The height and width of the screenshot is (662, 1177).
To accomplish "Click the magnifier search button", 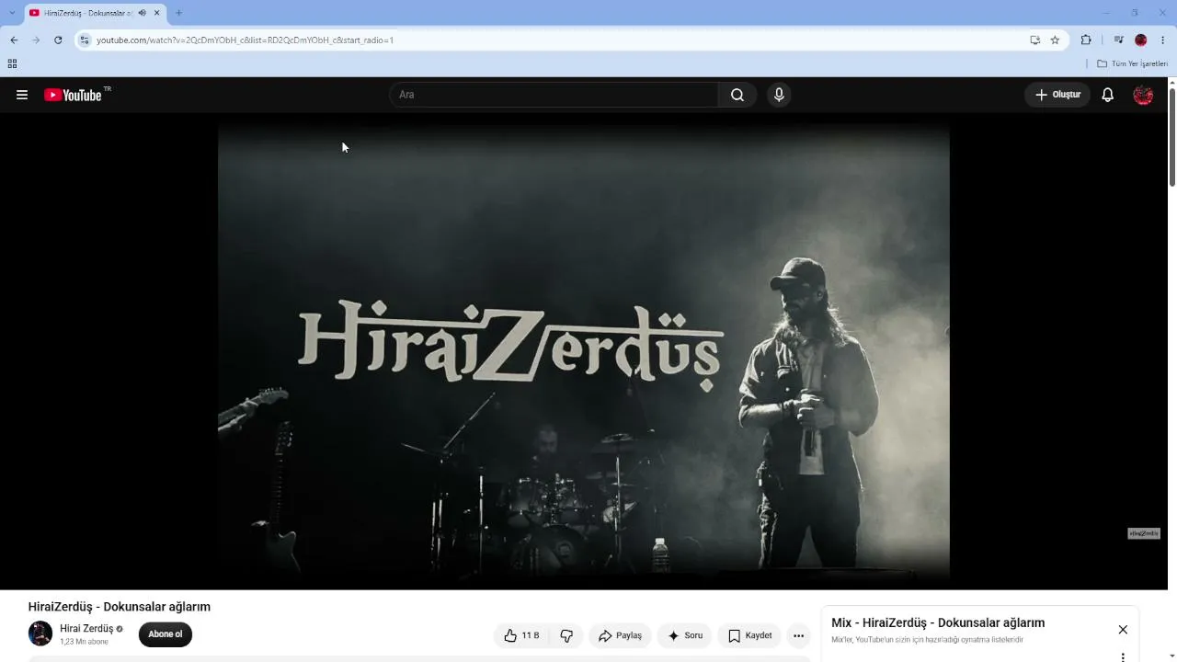I will pos(737,95).
